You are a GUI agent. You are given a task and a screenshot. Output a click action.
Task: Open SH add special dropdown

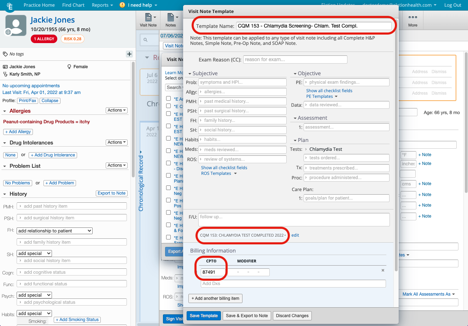pyautogui.click(x=34, y=253)
